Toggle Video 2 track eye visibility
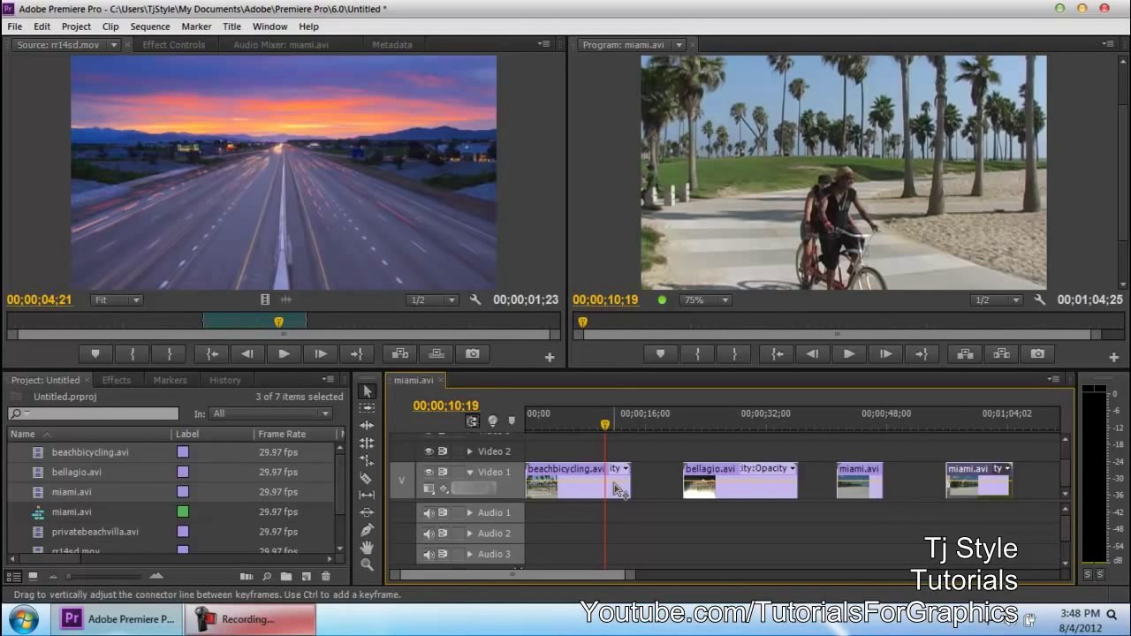This screenshot has width=1131, height=636. point(429,451)
